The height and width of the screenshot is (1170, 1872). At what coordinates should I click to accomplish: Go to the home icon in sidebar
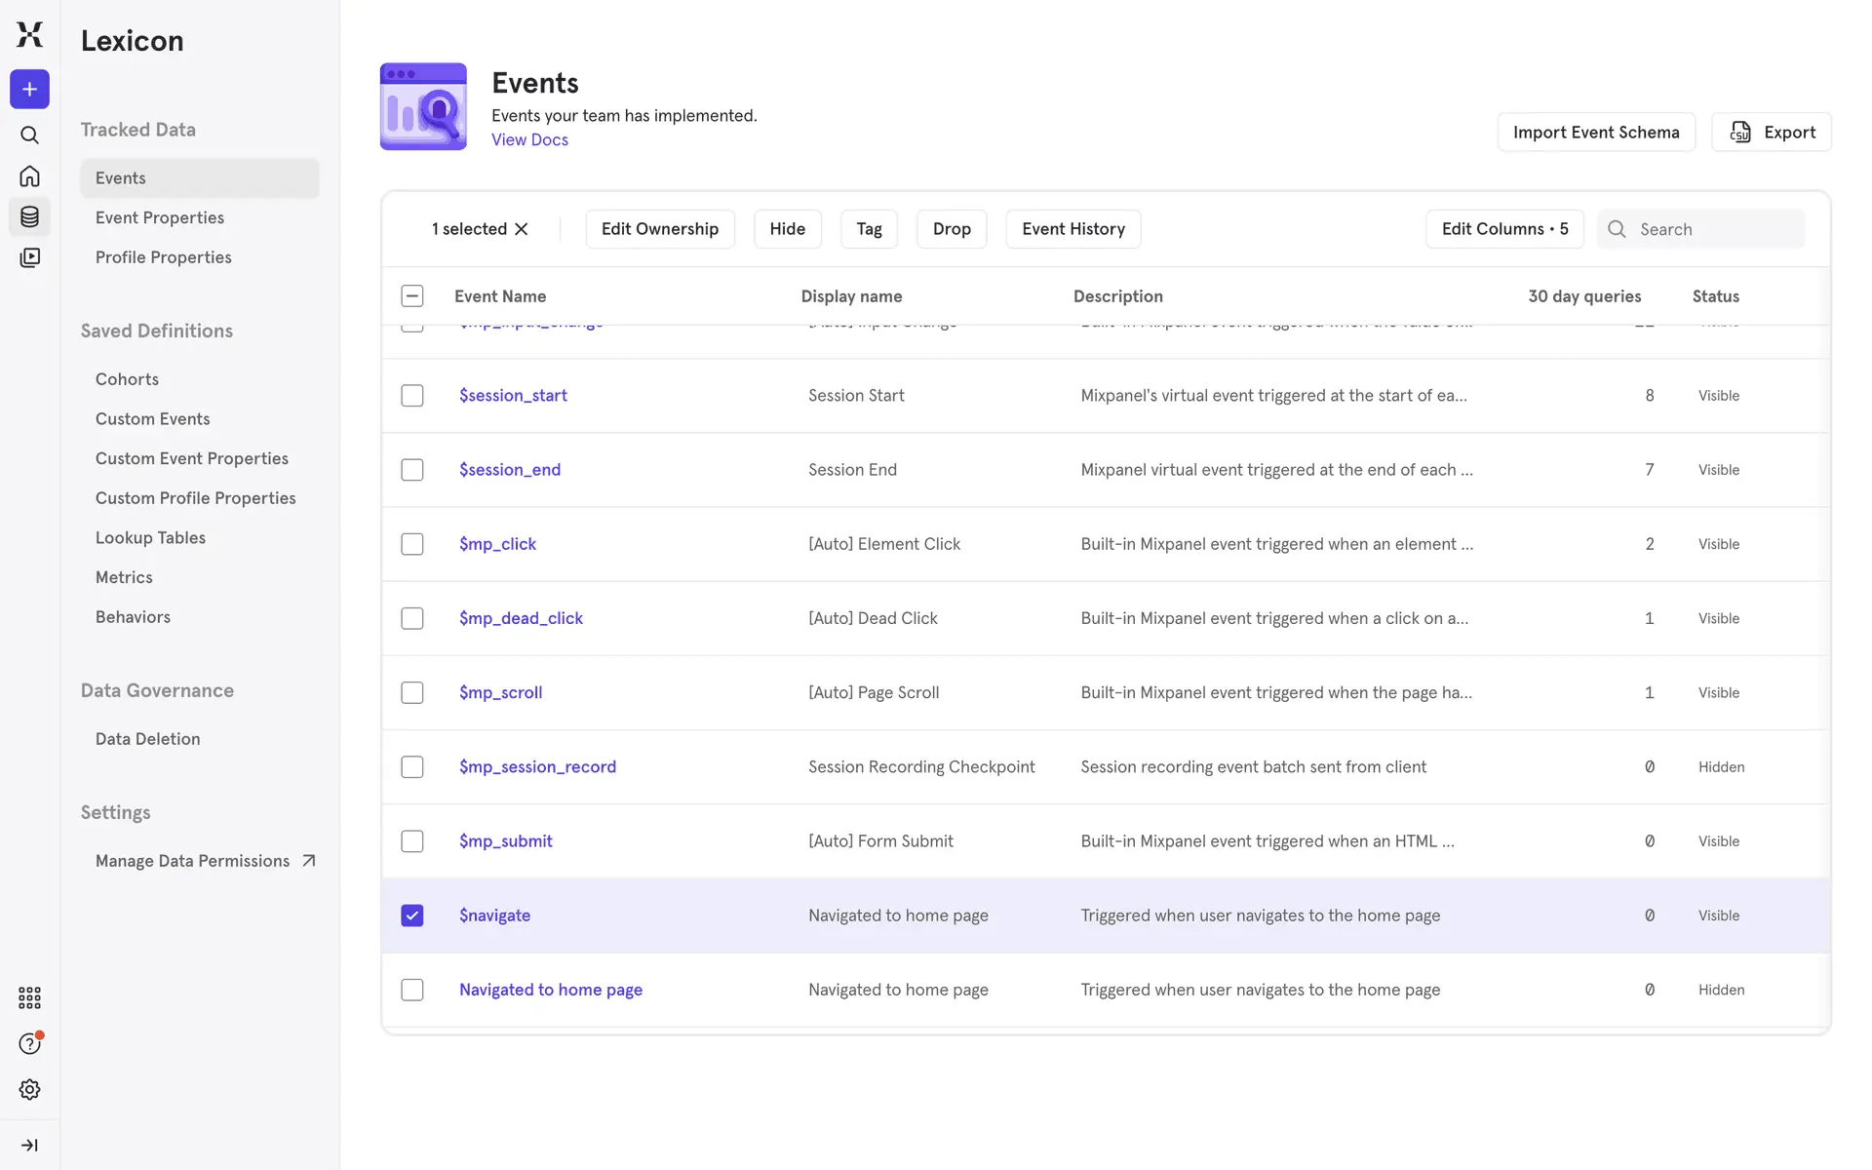pos(29,176)
